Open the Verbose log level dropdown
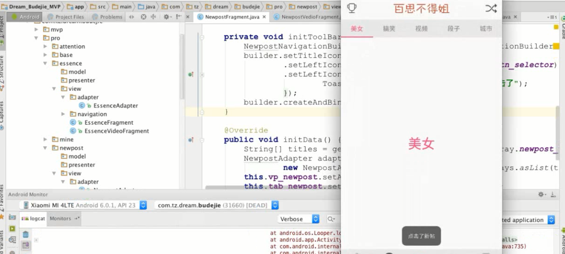 click(x=299, y=219)
